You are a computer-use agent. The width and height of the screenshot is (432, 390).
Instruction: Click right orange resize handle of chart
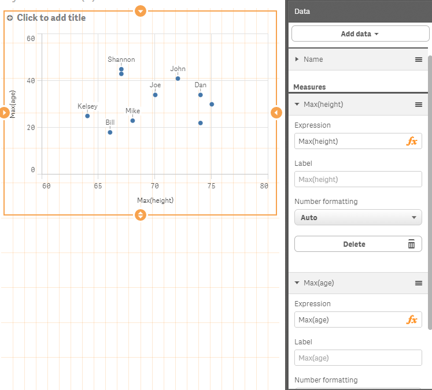[x=276, y=113]
